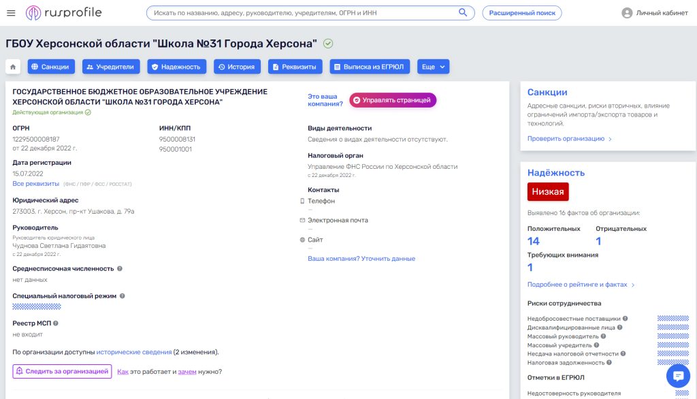This screenshot has width=697, height=399.
Task: Click help icon next to Реестр МСП
Action: tap(56, 323)
